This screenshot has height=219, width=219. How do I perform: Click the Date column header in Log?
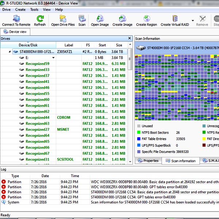(45, 176)
